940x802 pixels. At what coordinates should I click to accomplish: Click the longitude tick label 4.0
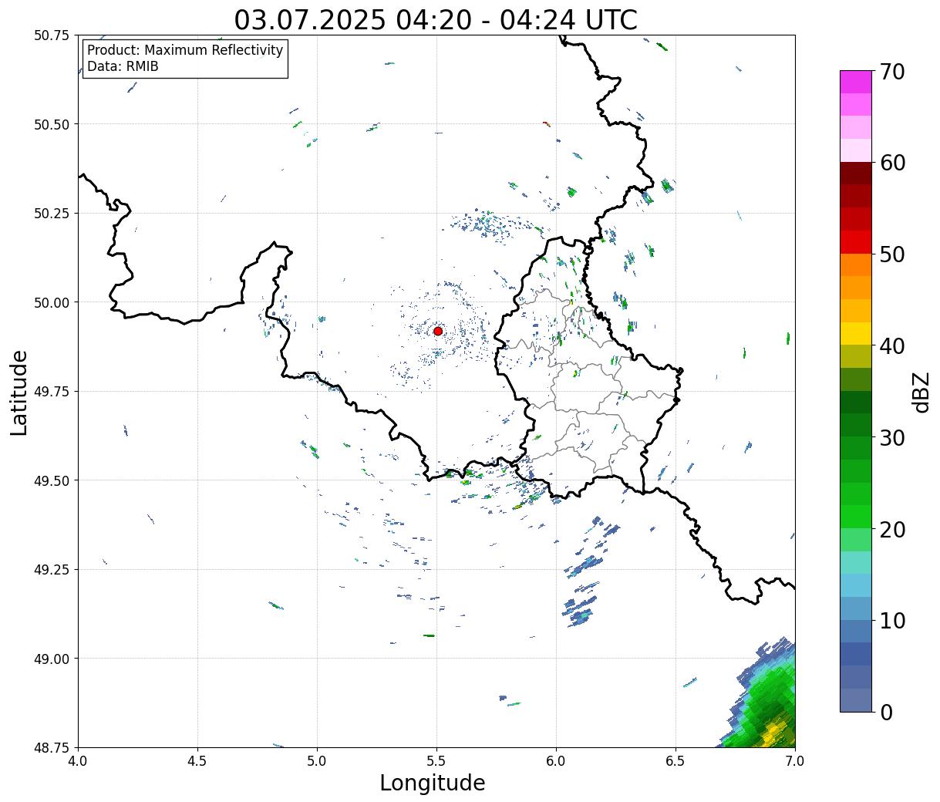coord(78,761)
